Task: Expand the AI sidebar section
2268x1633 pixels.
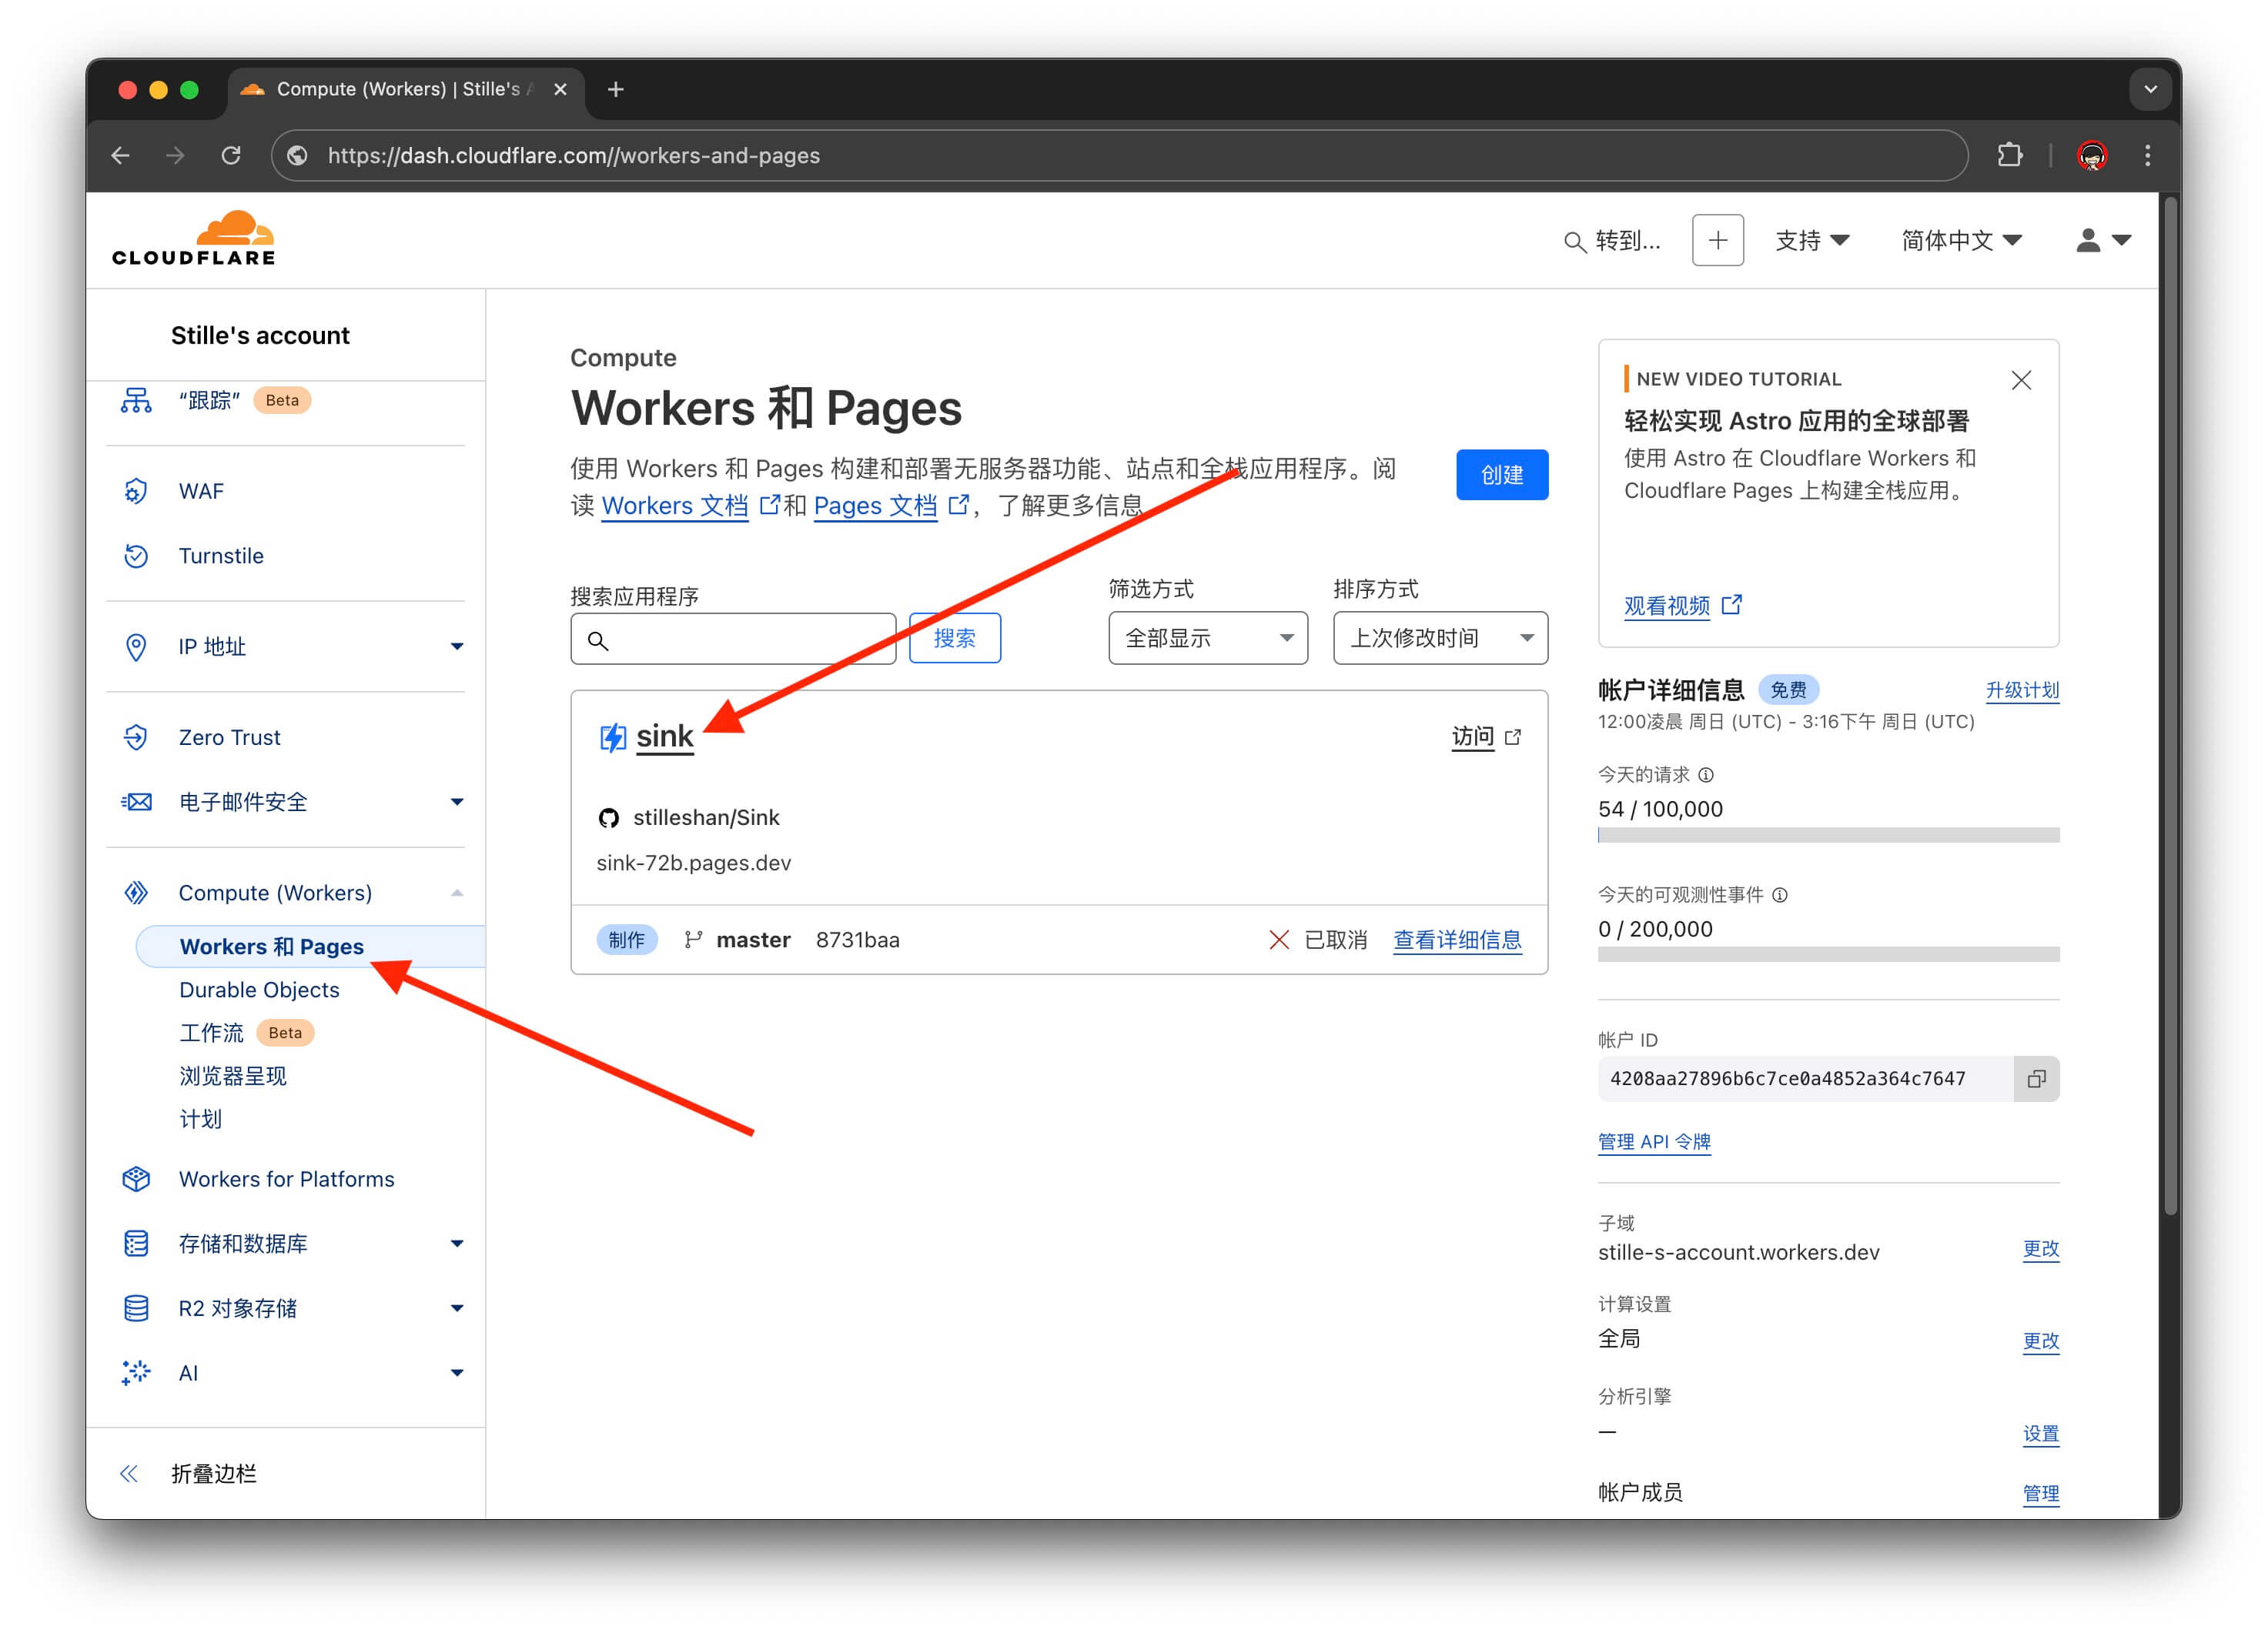Action: (457, 1372)
